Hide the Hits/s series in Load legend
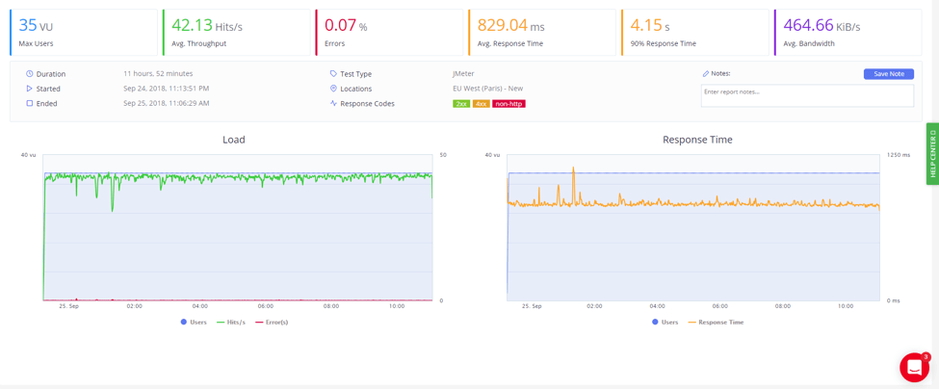The image size is (939, 389). tap(230, 322)
